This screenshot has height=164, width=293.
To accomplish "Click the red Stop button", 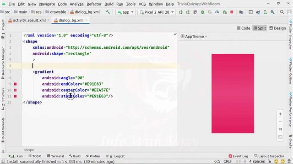I will click(x=232, y=12).
